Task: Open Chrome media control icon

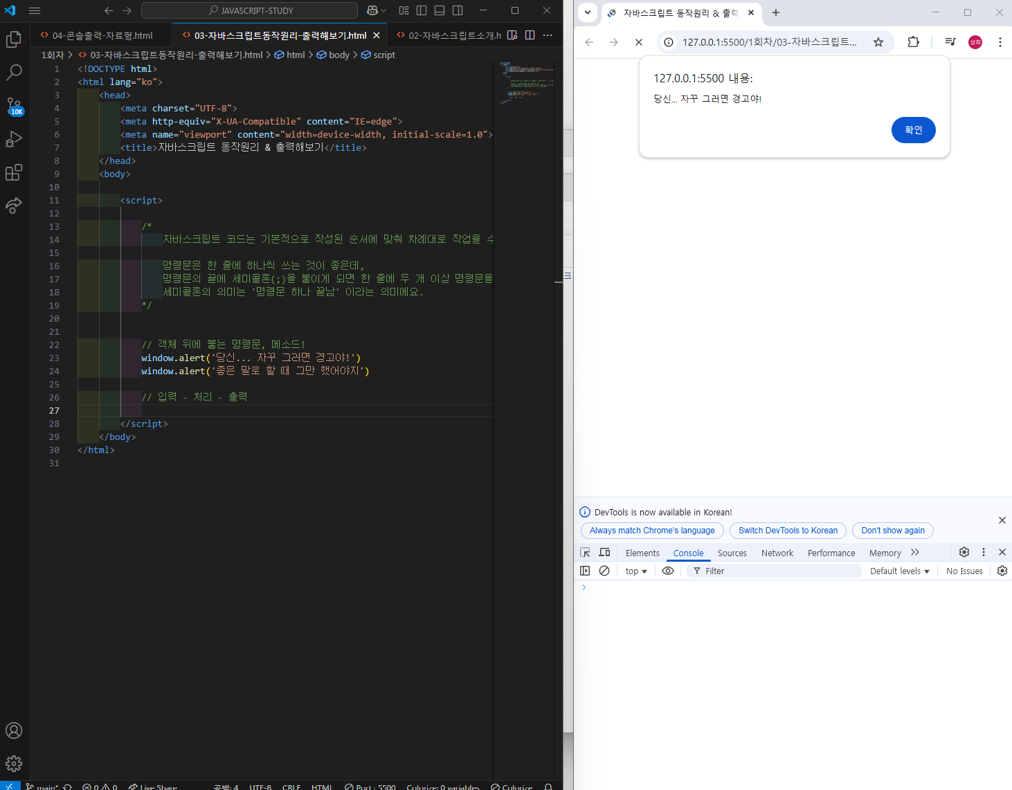Action: pyautogui.click(x=950, y=42)
